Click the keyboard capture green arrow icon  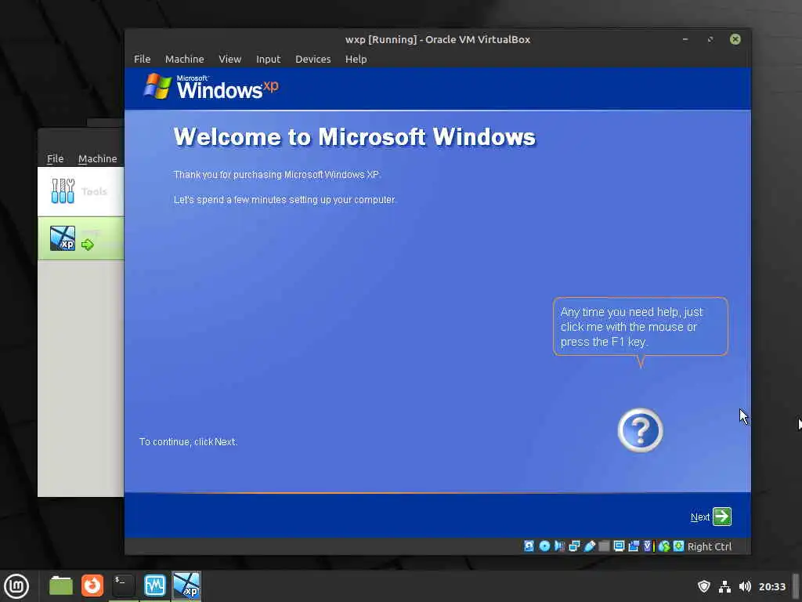[678, 546]
